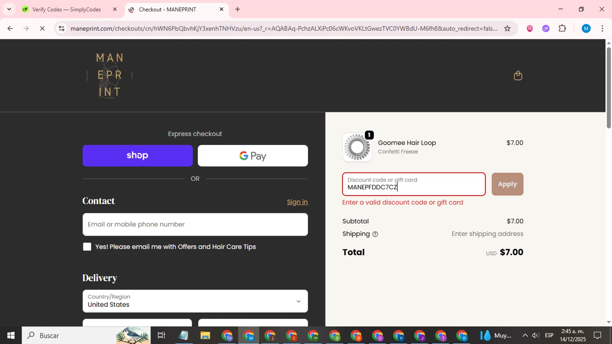Open the weather widget in the taskbar
This screenshot has height=344, width=612.
pyautogui.click(x=495, y=335)
